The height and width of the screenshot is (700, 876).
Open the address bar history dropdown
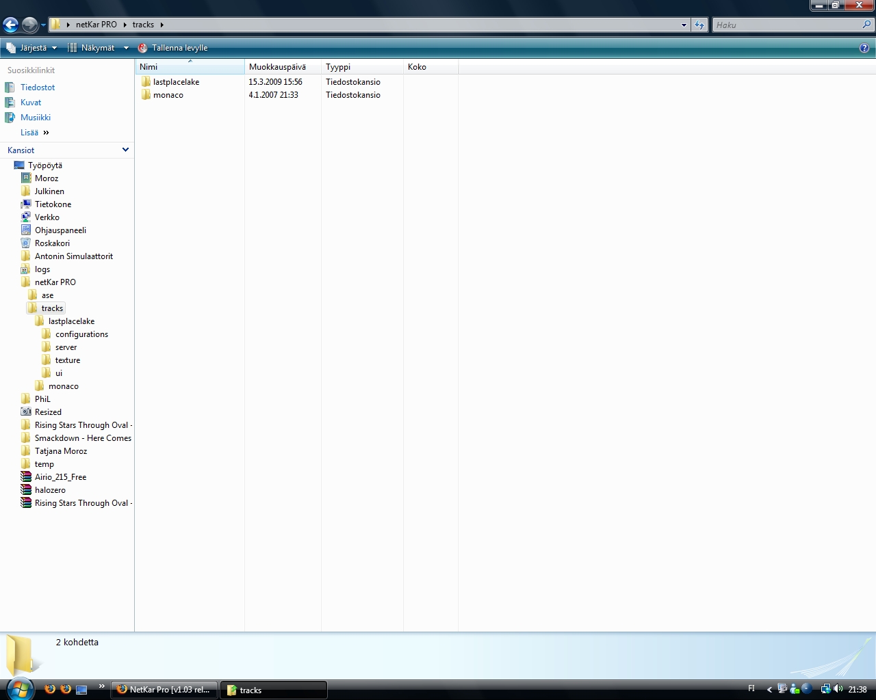click(x=684, y=25)
